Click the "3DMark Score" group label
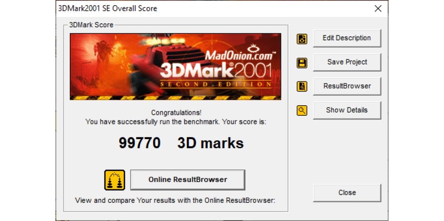 pos(91,25)
